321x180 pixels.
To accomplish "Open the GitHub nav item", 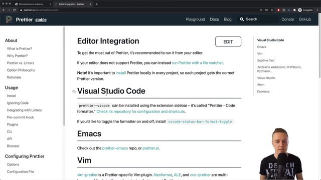I will 304,19.
